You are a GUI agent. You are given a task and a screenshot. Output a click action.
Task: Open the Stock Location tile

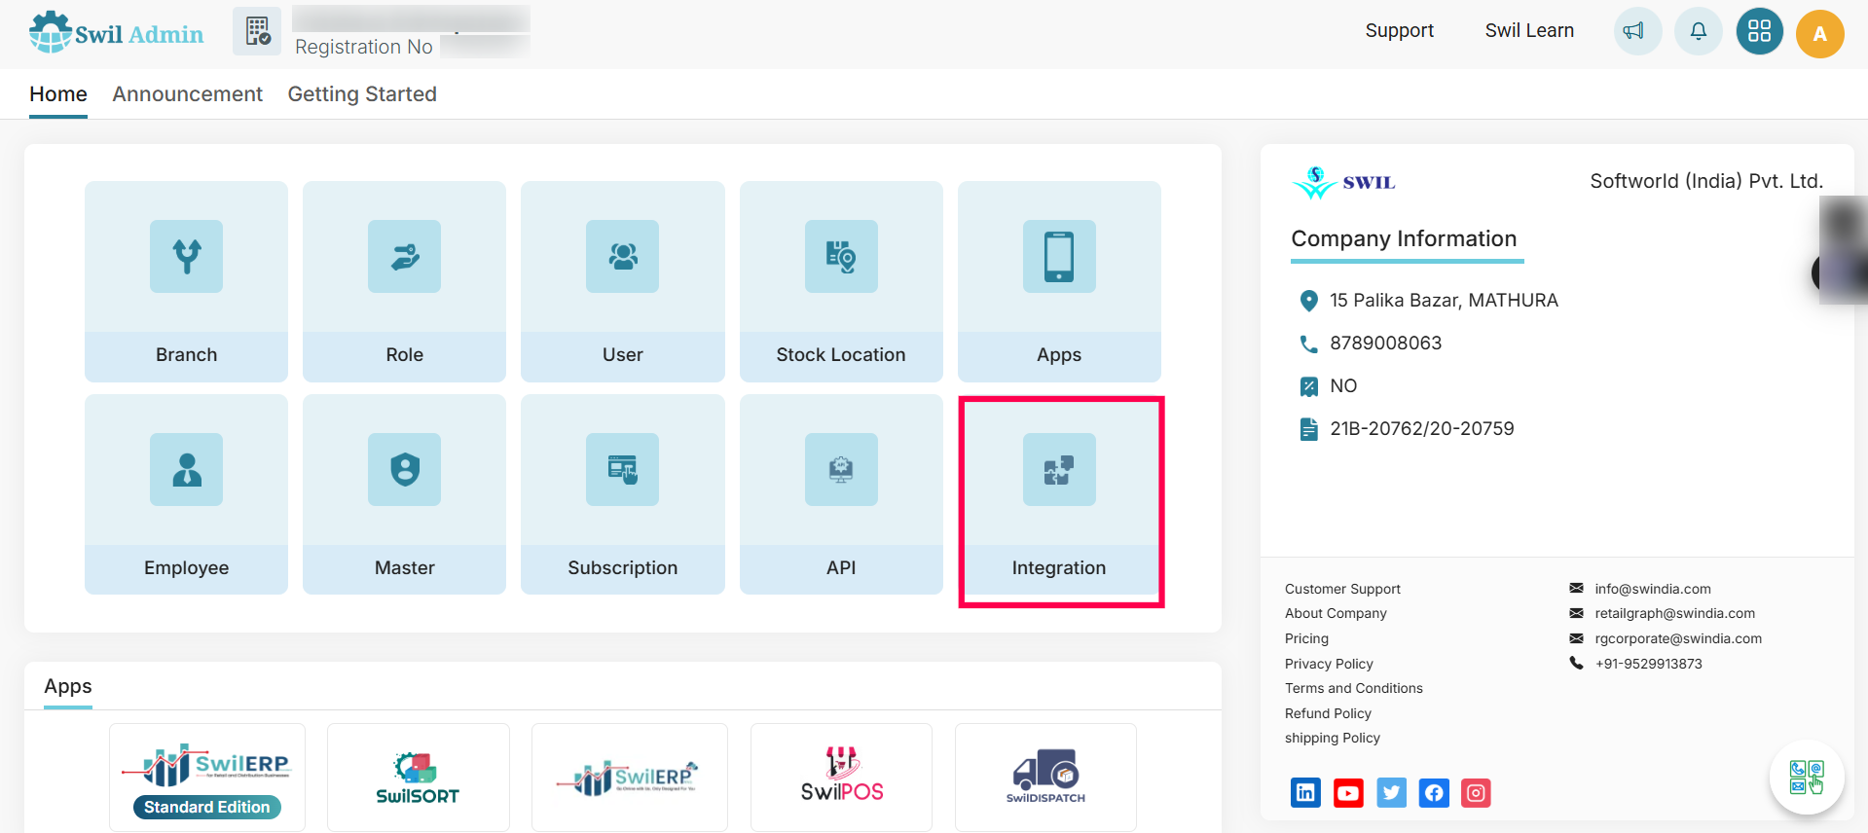(841, 281)
